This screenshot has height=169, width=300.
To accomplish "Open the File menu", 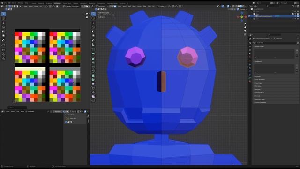I will click(5, 3).
